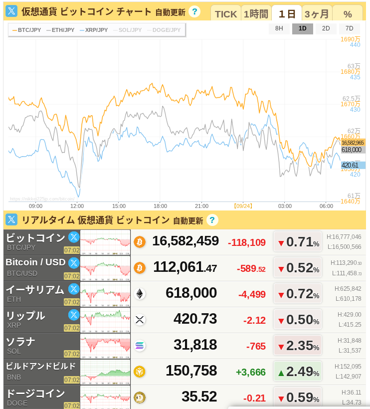370x409 pixels.
Task: Show the SOL/JPY series in chart legend
Action: tap(127, 30)
